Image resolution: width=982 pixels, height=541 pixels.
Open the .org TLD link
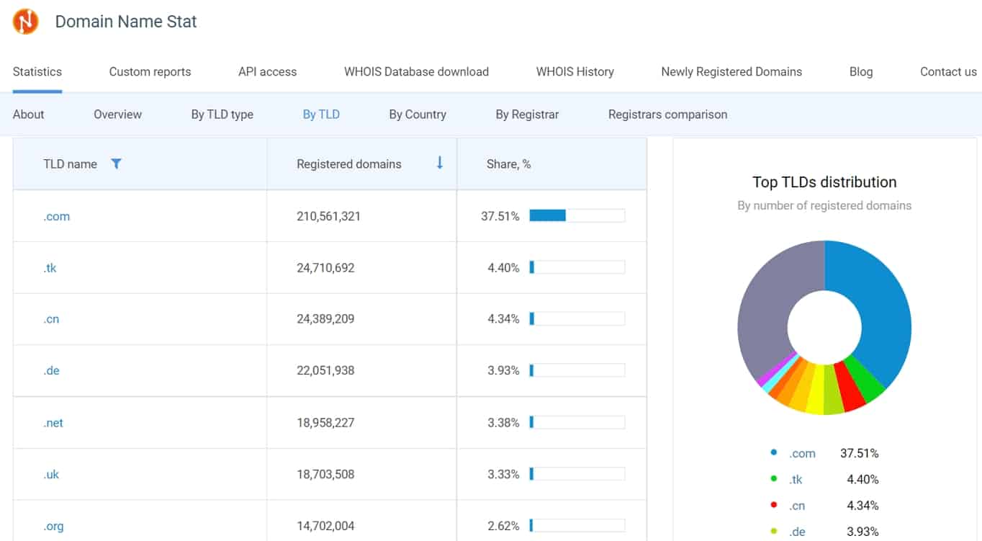click(53, 526)
